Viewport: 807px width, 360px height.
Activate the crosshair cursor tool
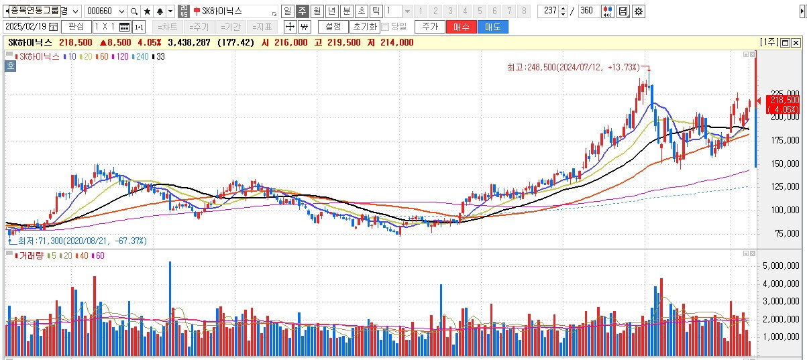click(x=290, y=27)
